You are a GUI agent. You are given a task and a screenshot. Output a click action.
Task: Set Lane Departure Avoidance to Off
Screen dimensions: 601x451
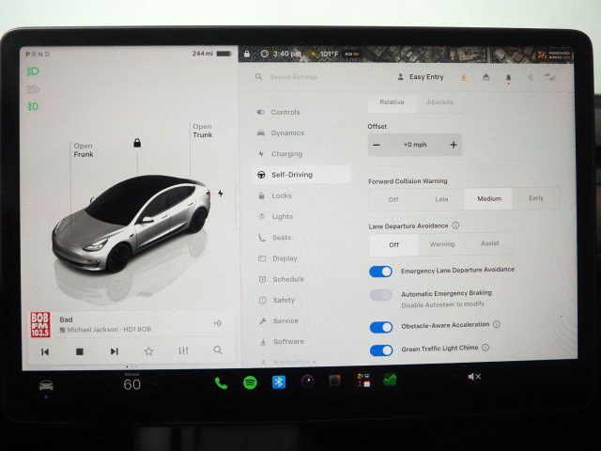pyautogui.click(x=394, y=244)
